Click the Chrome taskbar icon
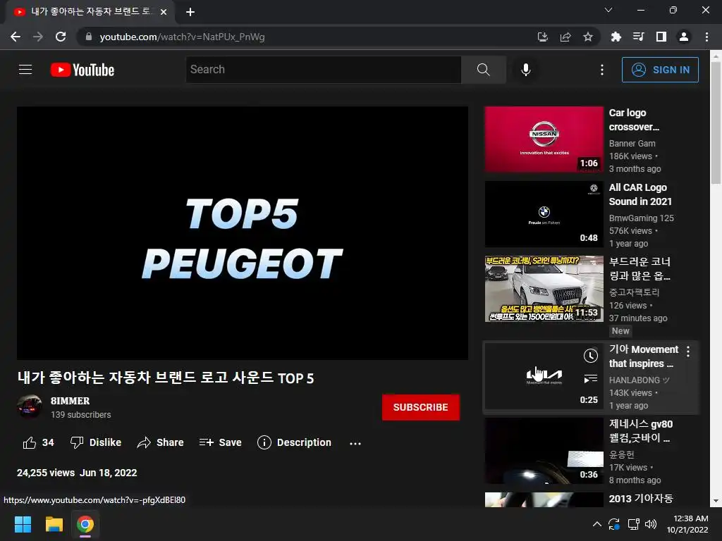Screen dimensions: 722x541 85,524
